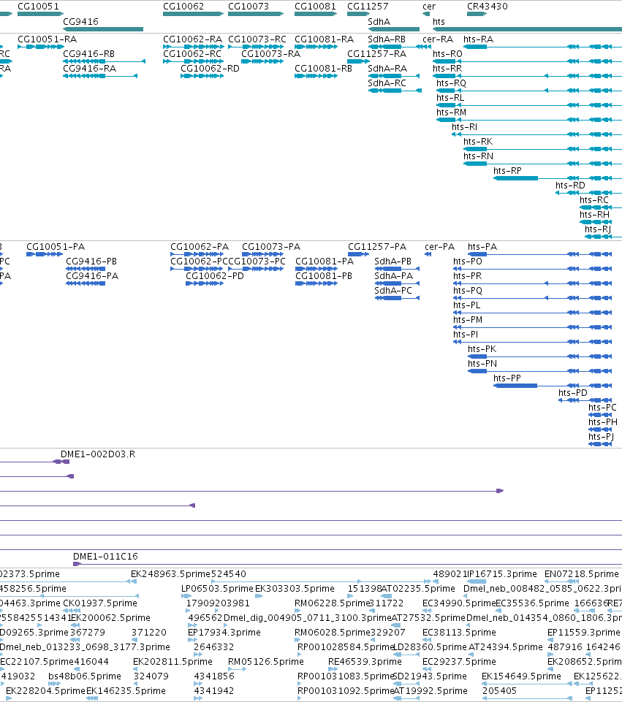622x702 pixels.
Task: Click the CG10051-RA transcript label
Action: click(47, 39)
